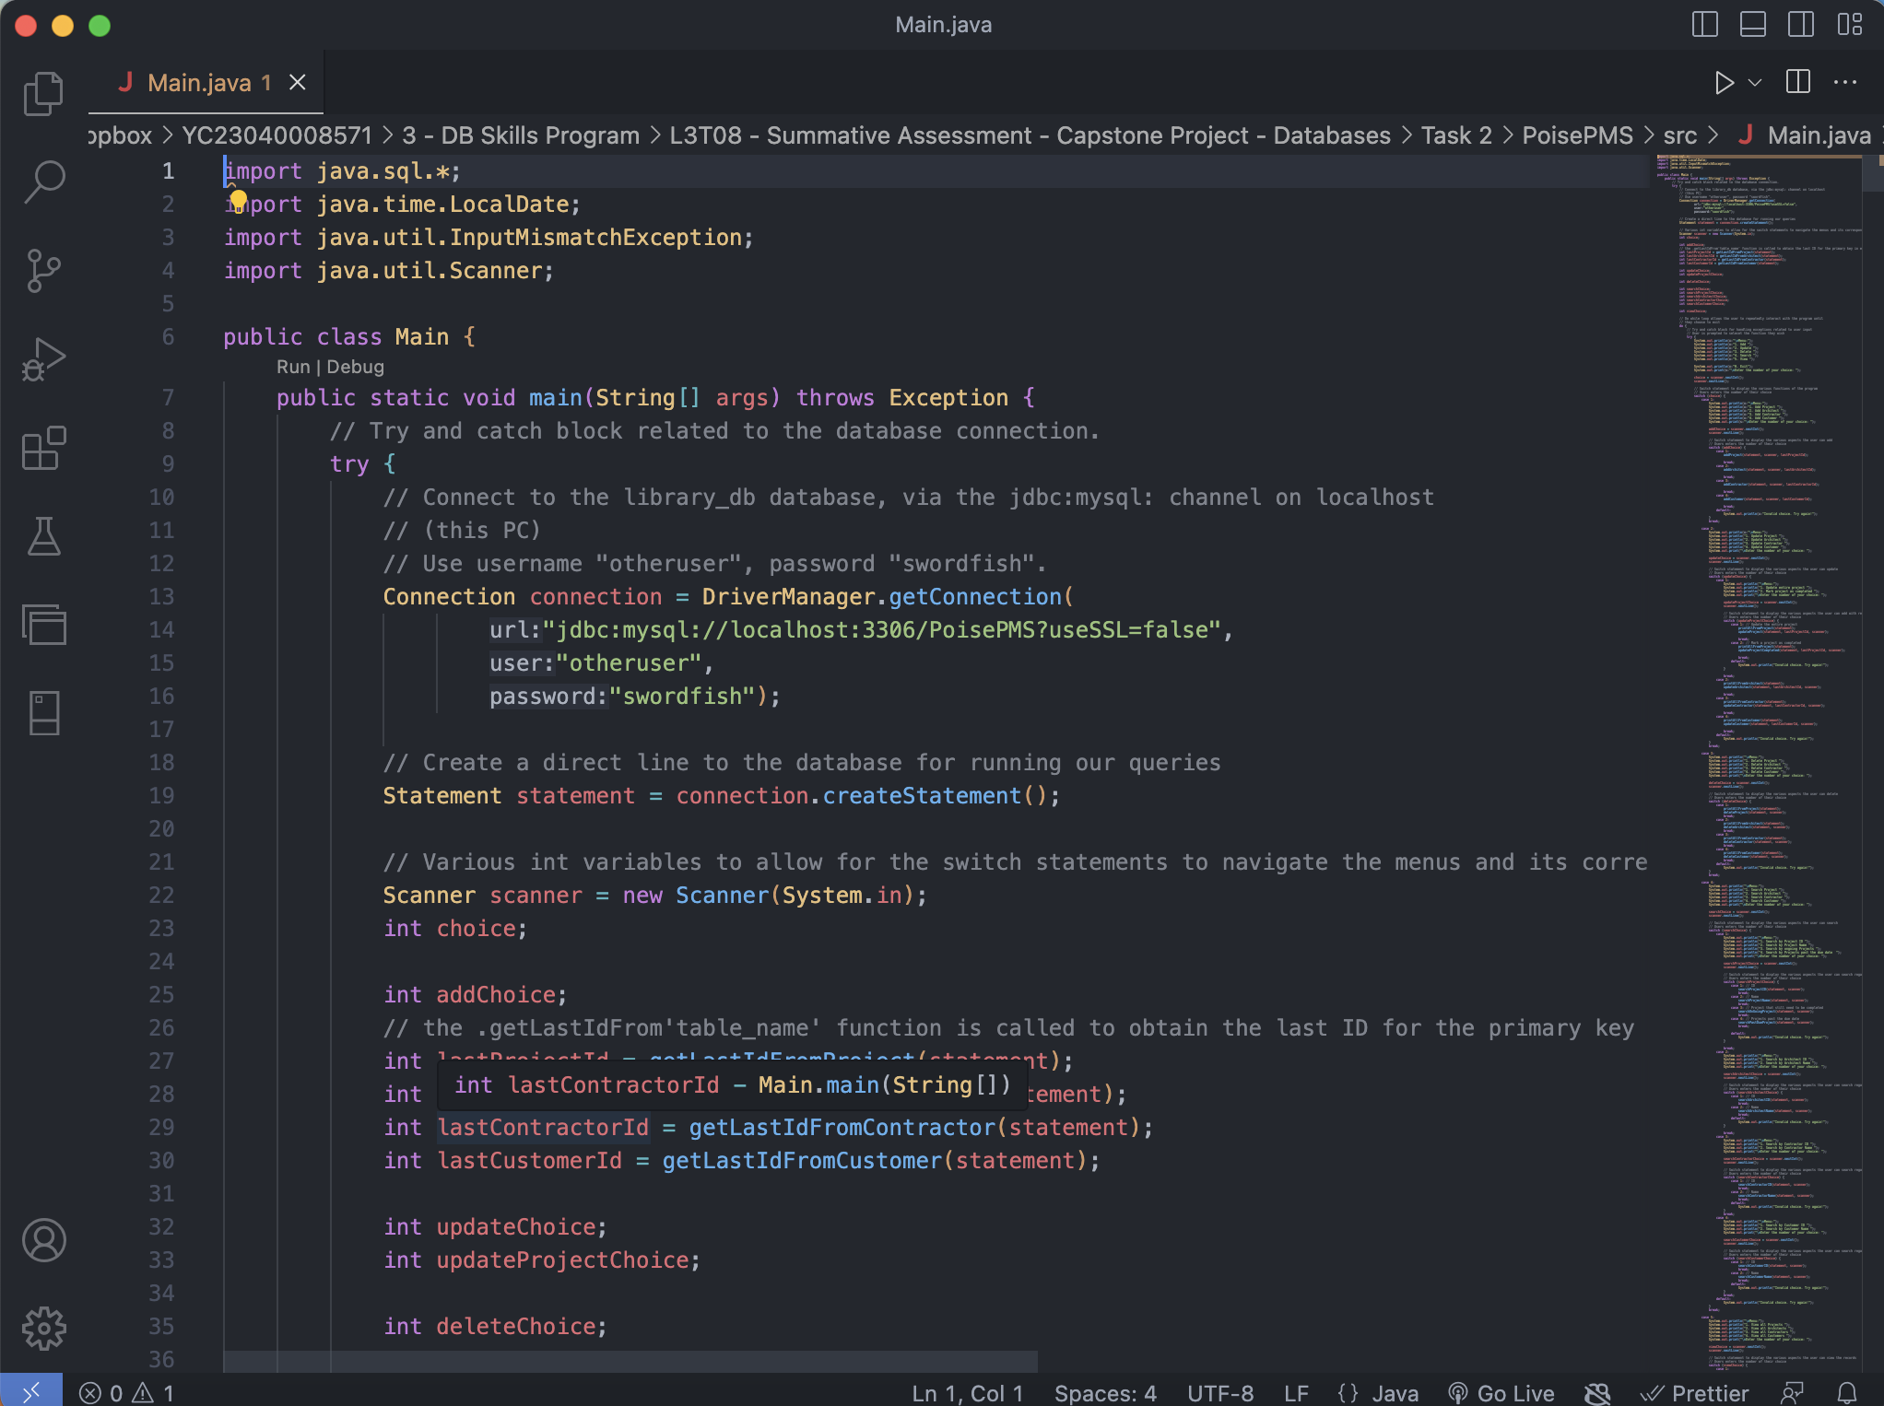Toggle the primary sidebar layout control
Viewport: 1884px width, 1406px height.
[x=1704, y=25]
